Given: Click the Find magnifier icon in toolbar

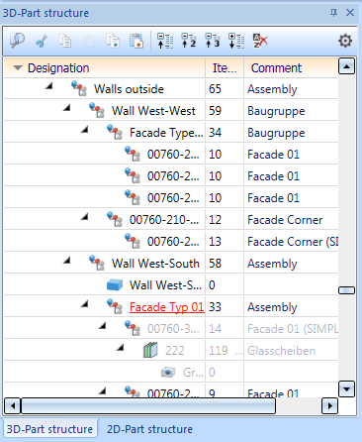Looking at the screenshot, I should point(17,41).
